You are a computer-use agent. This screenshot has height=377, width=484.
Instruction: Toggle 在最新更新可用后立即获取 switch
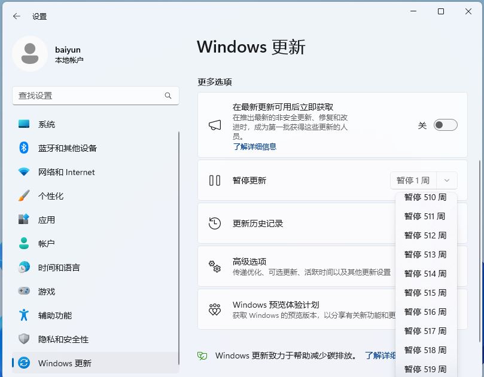[x=446, y=125]
